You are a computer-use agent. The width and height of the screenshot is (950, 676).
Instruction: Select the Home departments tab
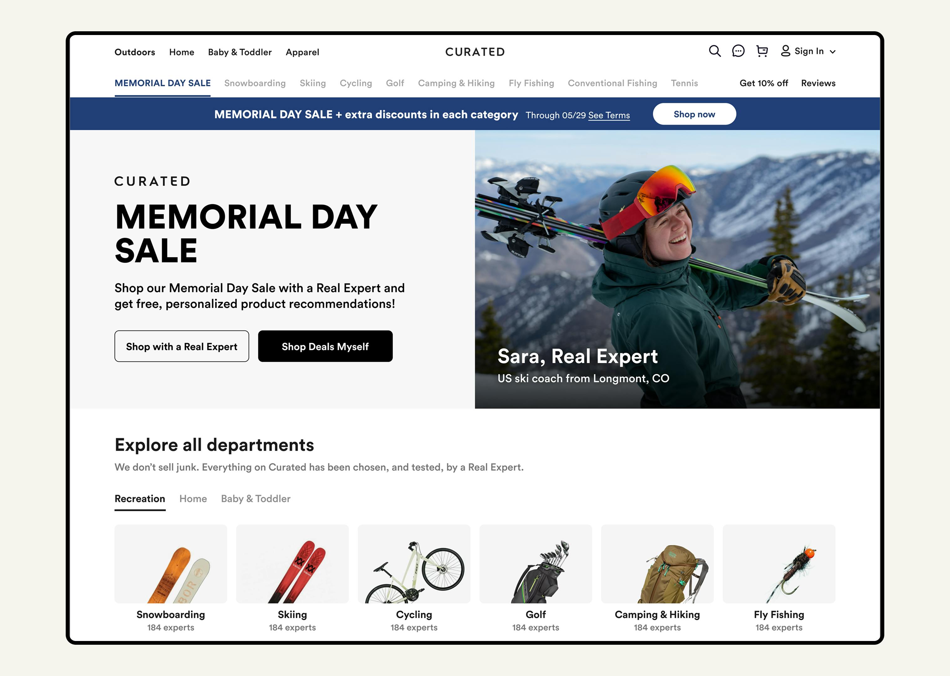[x=193, y=499]
